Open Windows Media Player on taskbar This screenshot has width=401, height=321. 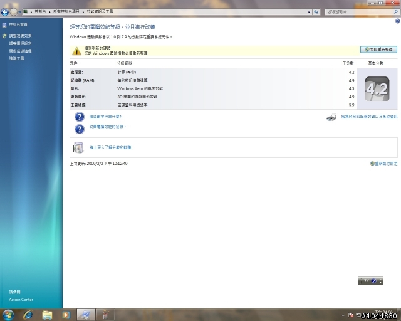point(66,315)
